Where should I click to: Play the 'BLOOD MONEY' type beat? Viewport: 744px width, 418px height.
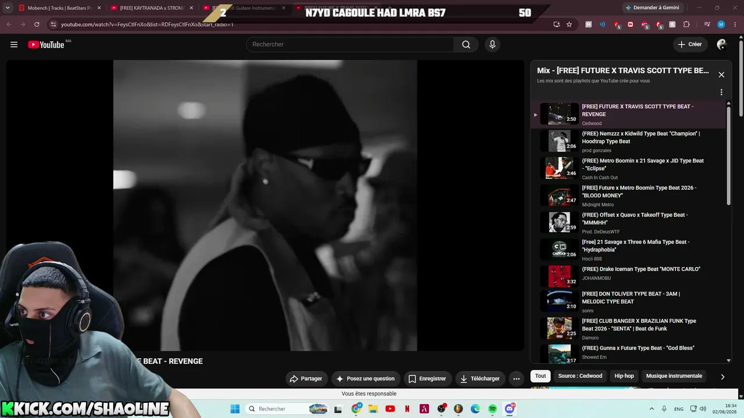tap(629, 196)
